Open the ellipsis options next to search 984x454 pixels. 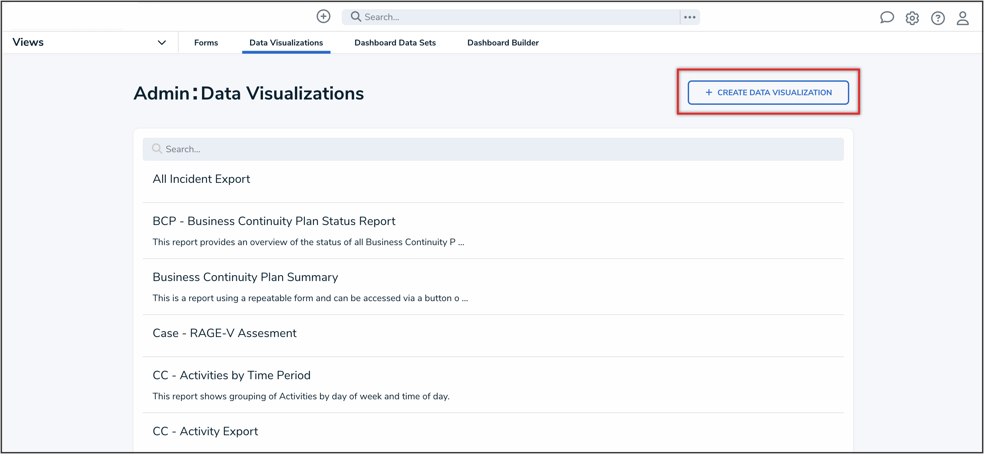[690, 16]
